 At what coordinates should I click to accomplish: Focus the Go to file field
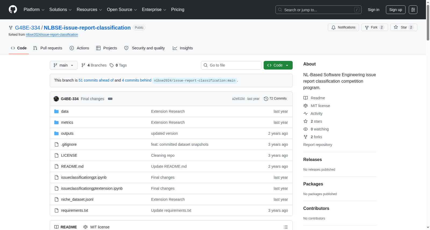click(231, 65)
